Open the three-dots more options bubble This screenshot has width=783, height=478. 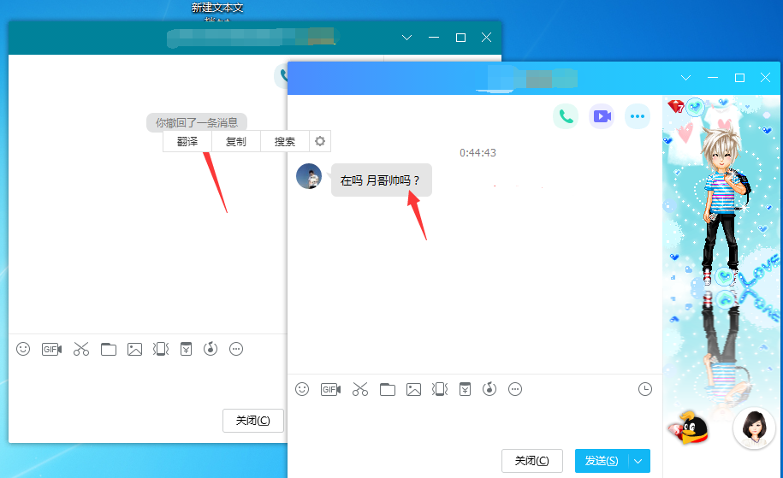click(638, 116)
